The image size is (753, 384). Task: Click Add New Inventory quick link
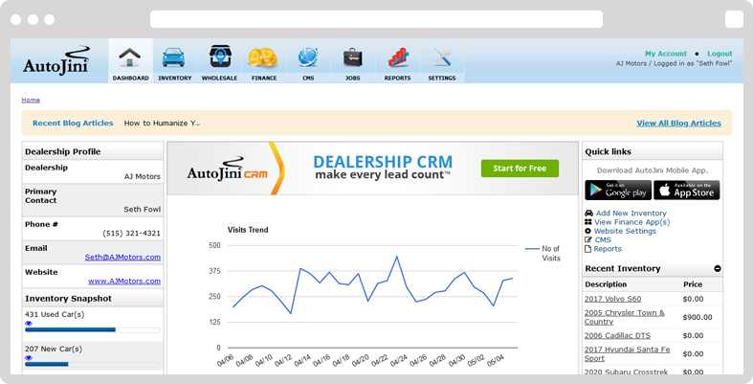tap(631, 213)
